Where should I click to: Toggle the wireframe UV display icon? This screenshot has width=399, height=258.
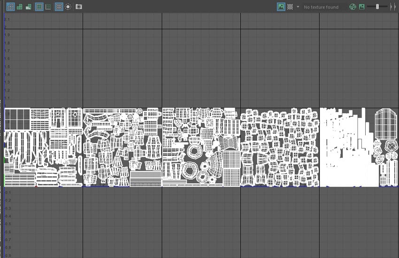click(10, 7)
